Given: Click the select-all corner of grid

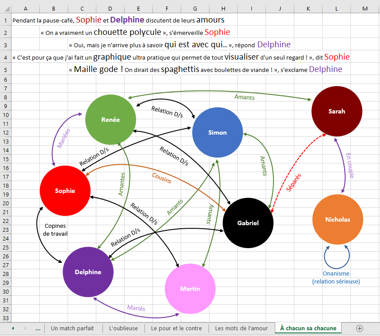Looking at the screenshot, I should pos(5,9).
